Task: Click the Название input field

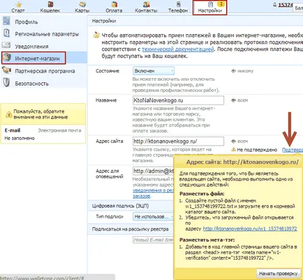Action: [x=178, y=100]
